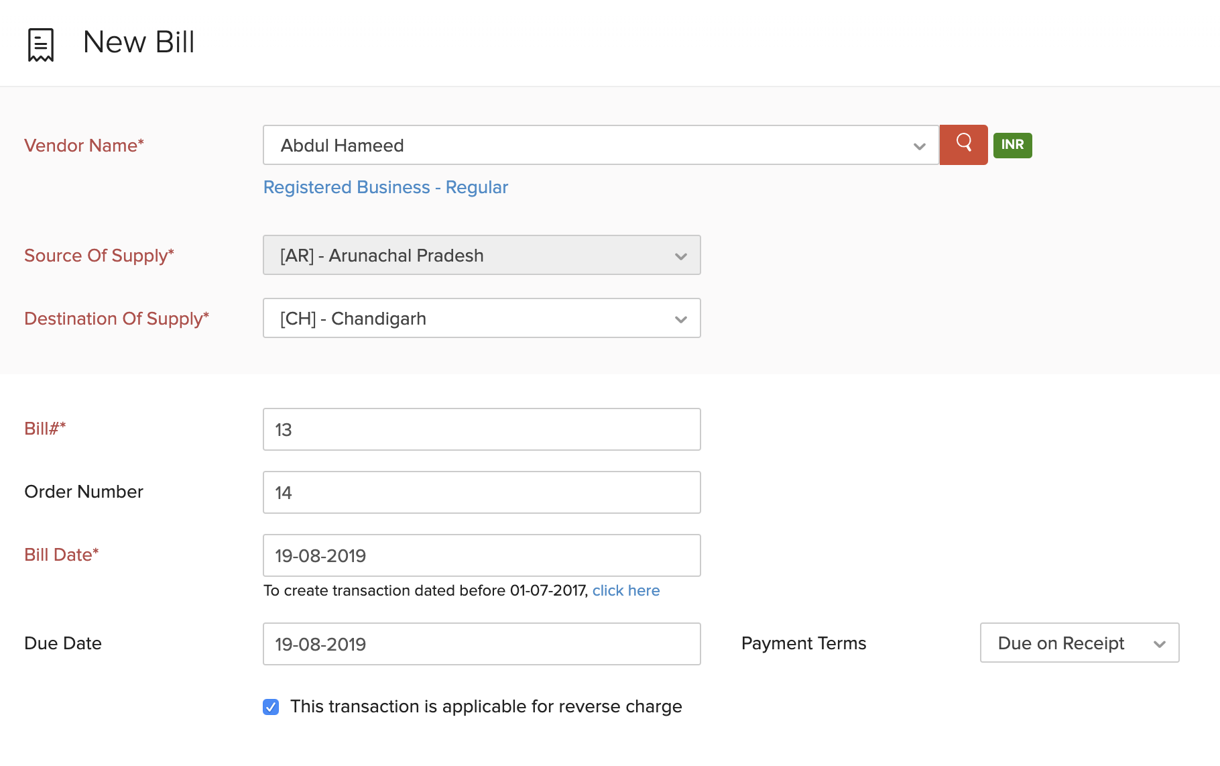
Task: Click the Bill Date field showing 19-08-2019
Action: point(481,555)
